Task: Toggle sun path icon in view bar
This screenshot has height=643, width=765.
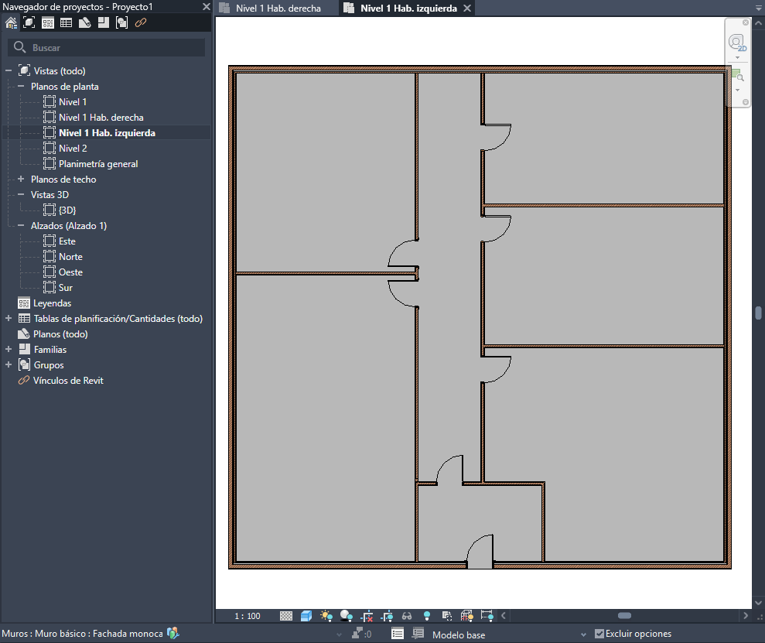Action: click(x=326, y=616)
